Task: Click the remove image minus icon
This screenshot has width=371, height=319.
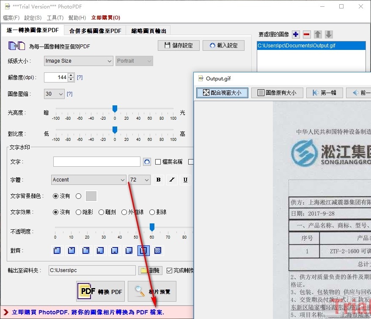Action: (x=307, y=34)
